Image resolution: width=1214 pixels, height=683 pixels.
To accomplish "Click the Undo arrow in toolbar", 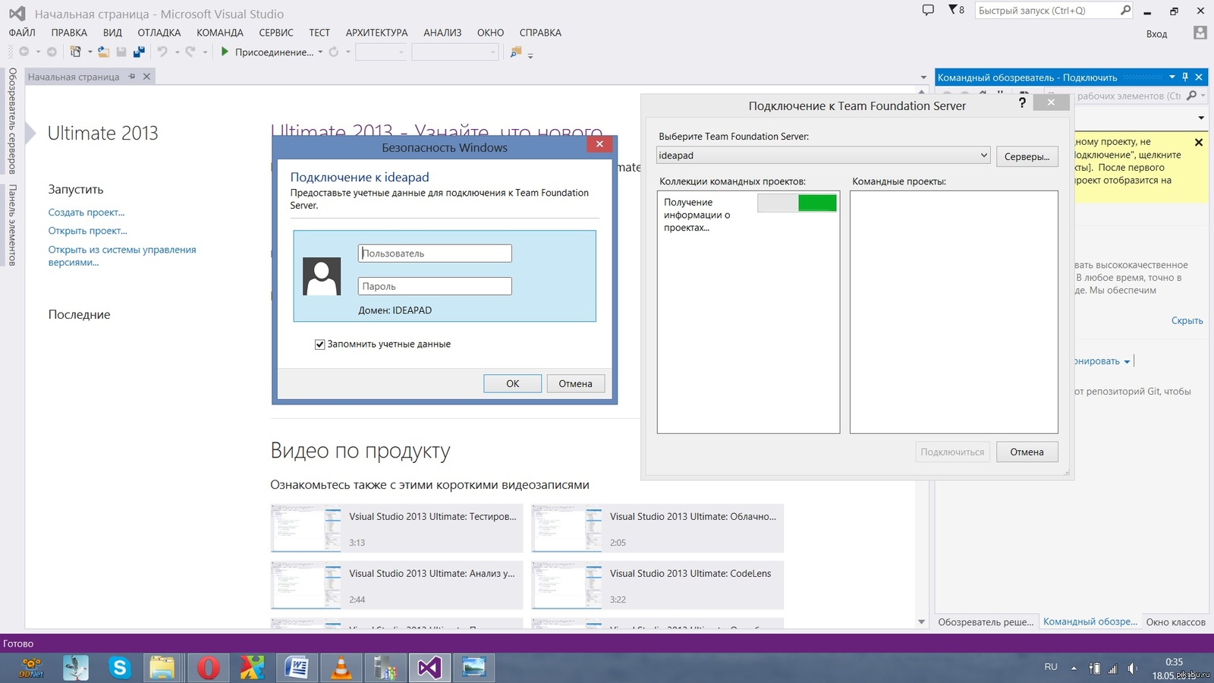I will point(162,52).
